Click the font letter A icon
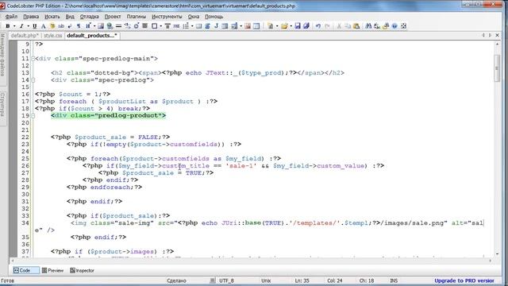The height and width of the screenshot is (286, 508). [43, 26]
